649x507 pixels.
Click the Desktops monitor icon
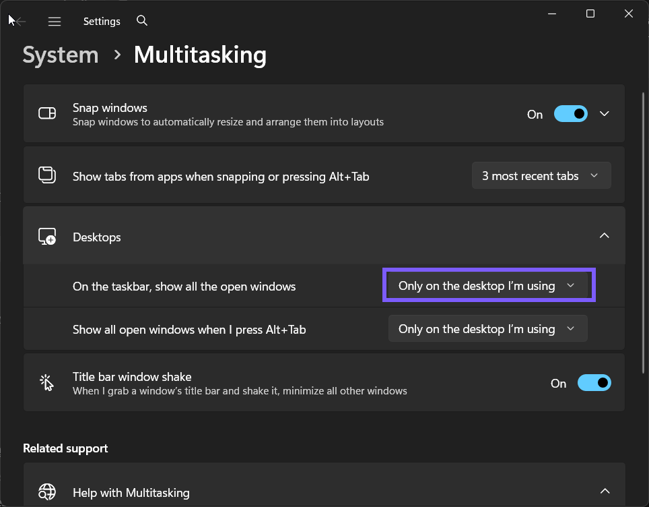47,236
